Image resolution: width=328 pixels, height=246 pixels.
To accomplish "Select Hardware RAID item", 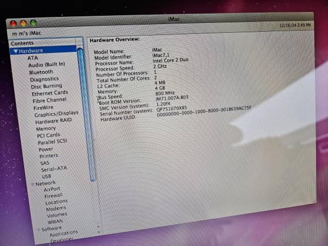I will pos(54,121).
